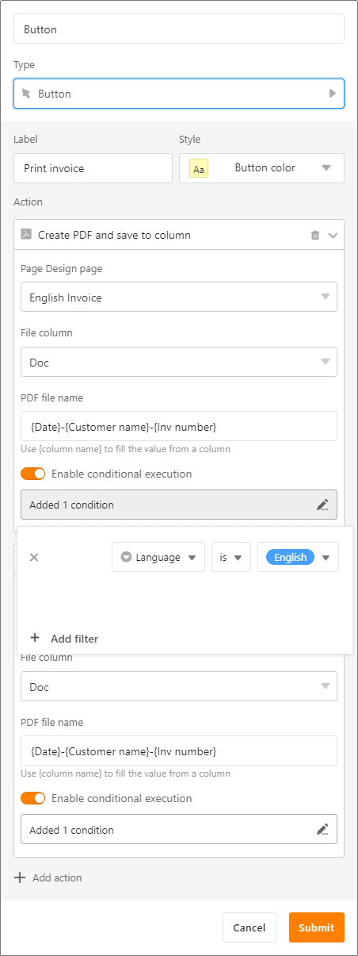This screenshot has height=956, width=358.
Task: Click the blue English tag
Action: coord(291,557)
